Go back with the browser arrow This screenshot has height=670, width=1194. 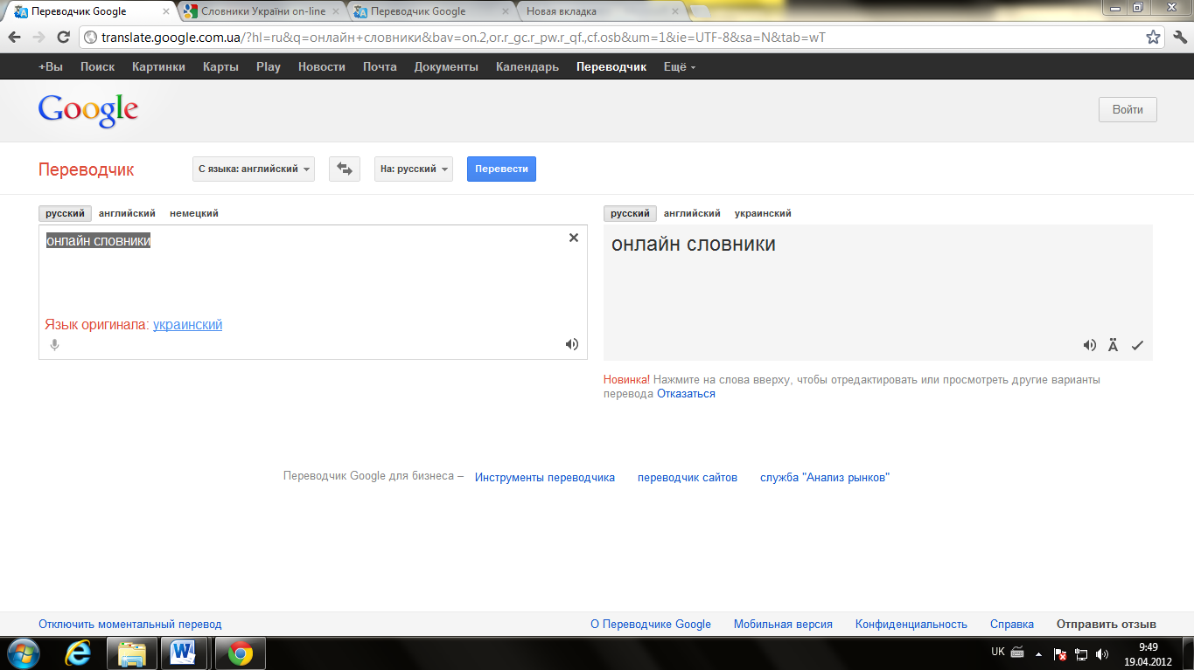point(15,38)
